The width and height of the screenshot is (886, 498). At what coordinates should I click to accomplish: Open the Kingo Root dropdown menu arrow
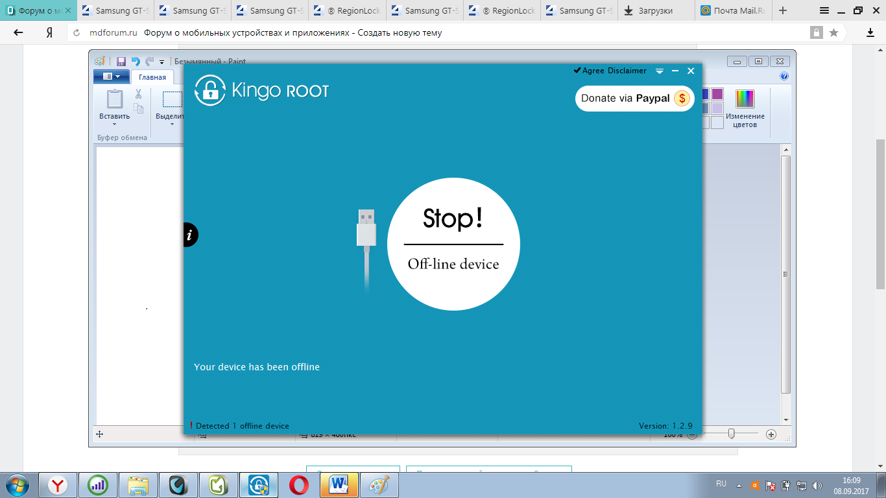click(x=660, y=71)
